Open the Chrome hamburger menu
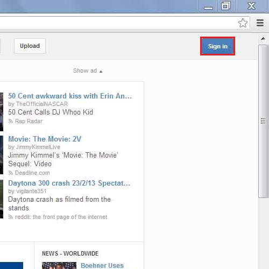The height and width of the screenshot is (269, 269). [260, 23]
